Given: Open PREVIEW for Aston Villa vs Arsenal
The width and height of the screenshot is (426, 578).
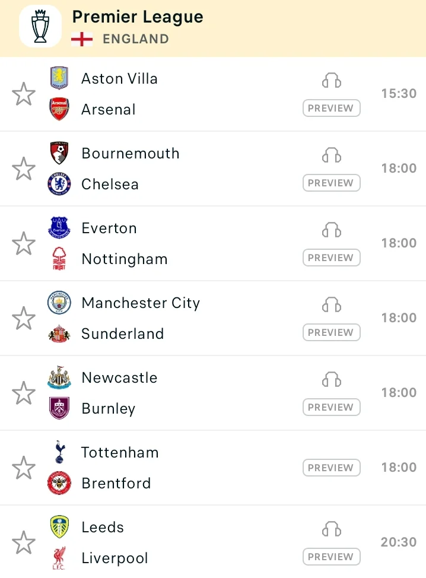Looking at the screenshot, I should pos(331,109).
